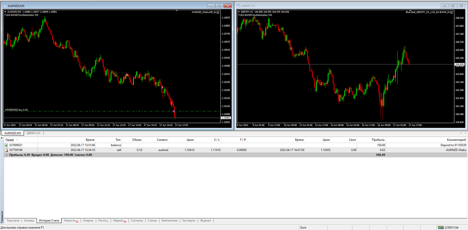This screenshot has height=230, width=468.
Task: Open one-click trading arrow beside GBPJPY,H1 label
Action: click(239, 12)
